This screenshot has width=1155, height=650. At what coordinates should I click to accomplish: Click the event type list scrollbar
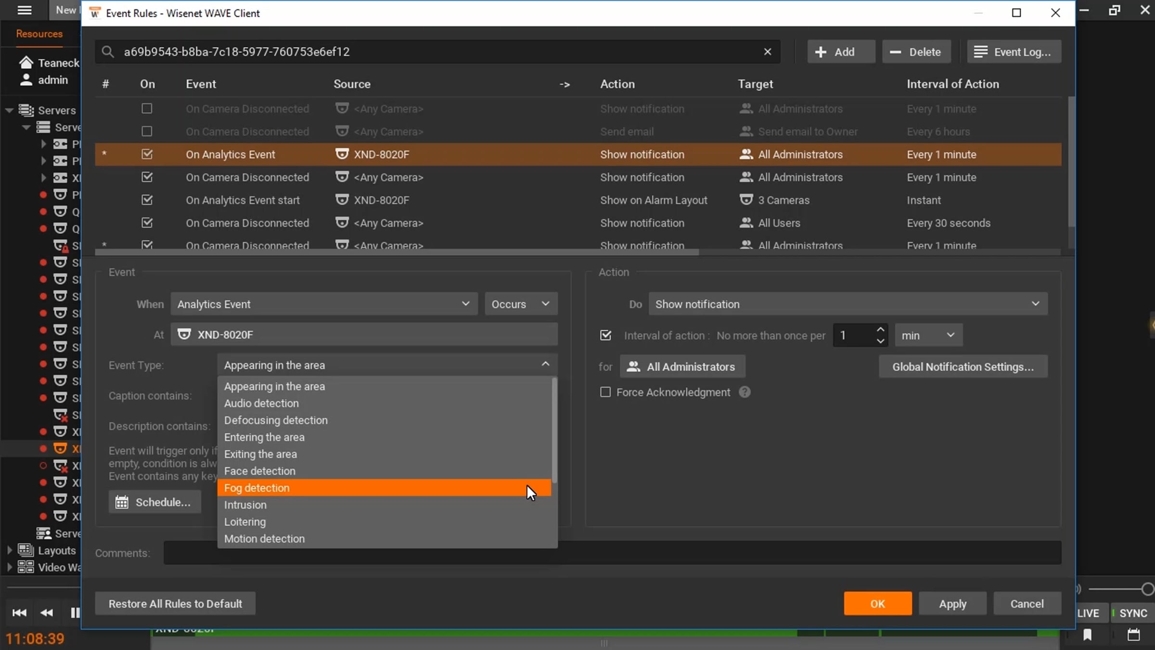tap(554, 430)
